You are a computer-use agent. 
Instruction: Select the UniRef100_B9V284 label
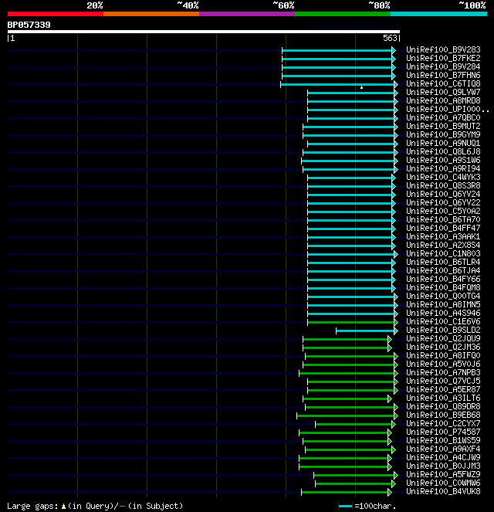pyautogui.click(x=443, y=66)
